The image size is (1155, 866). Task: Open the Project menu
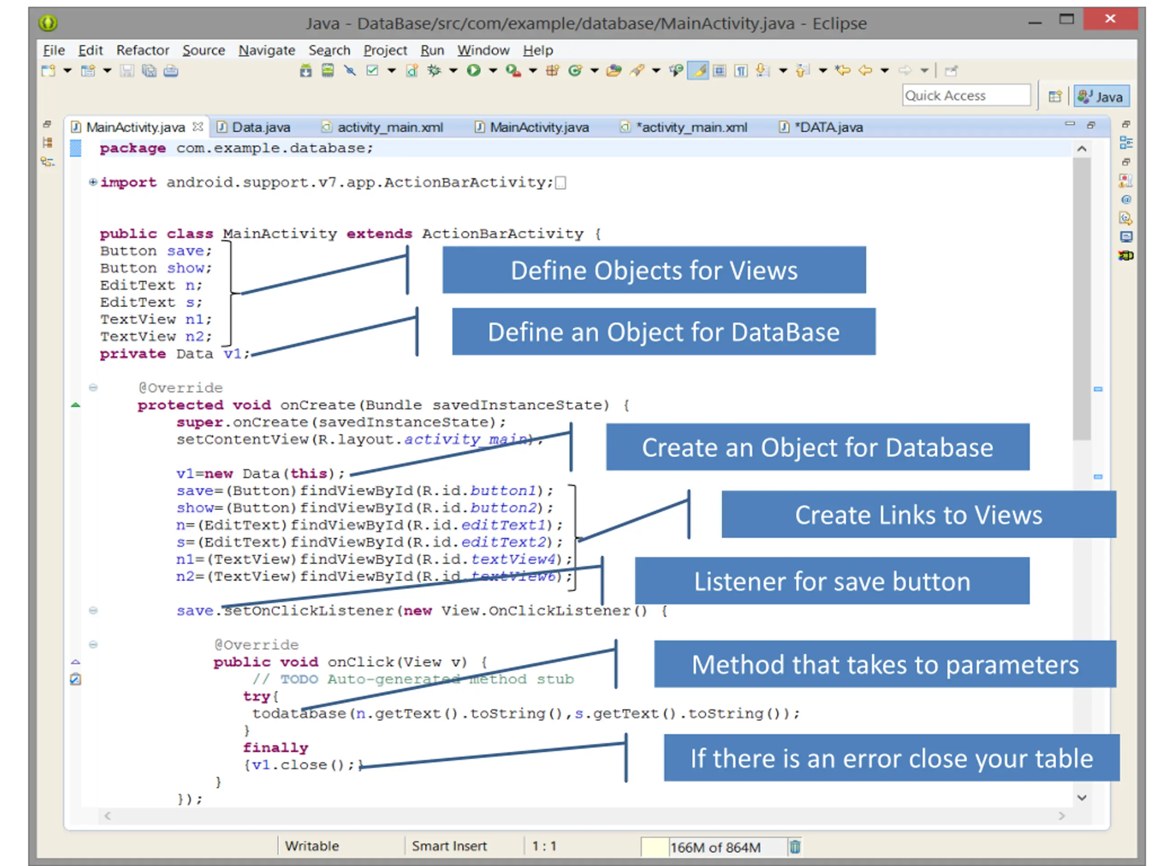[385, 51]
